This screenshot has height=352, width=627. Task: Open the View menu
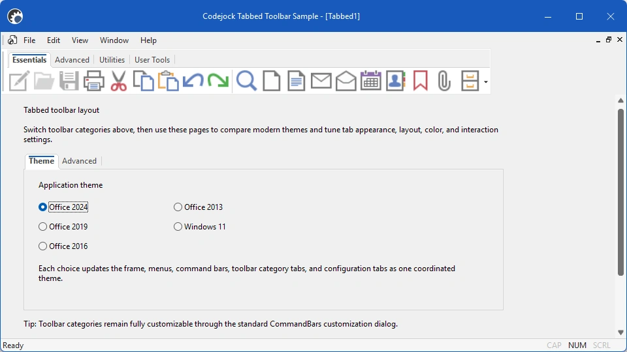coord(80,40)
